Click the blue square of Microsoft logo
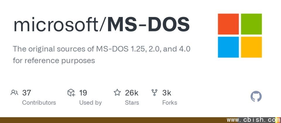This screenshot has width=281, height=123. (x=228, y=47)
